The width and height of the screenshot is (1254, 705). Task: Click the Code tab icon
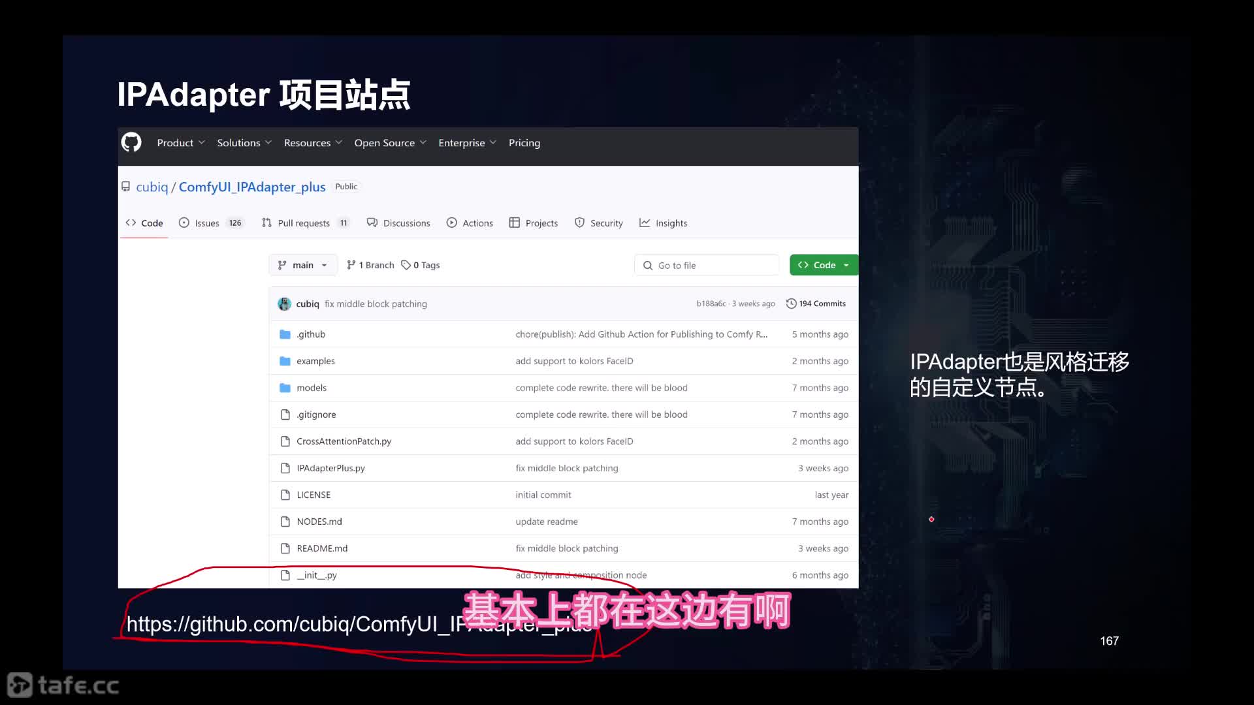pos(131,223)
